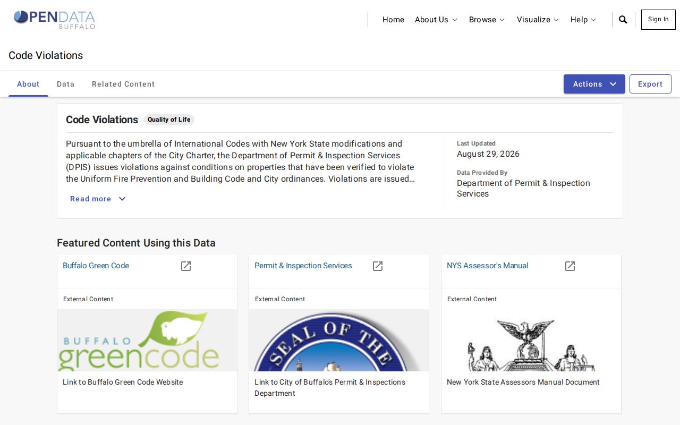Click the Featured Content Using this Data heading

[136, 243]
